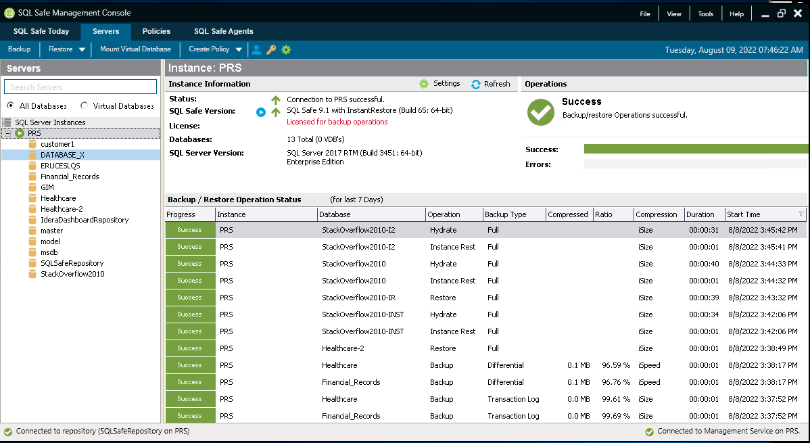Screen dimensions: 810x443
Task: Select the Virtual Databases radio button
Action: tap(85, 106)
